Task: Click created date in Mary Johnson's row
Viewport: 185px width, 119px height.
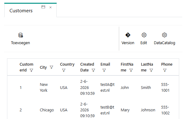Action: pos(87,110)
